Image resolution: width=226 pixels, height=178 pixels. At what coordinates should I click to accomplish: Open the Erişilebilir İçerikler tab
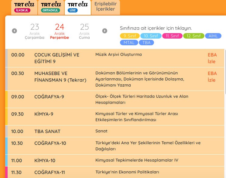(x=105, y=7)
